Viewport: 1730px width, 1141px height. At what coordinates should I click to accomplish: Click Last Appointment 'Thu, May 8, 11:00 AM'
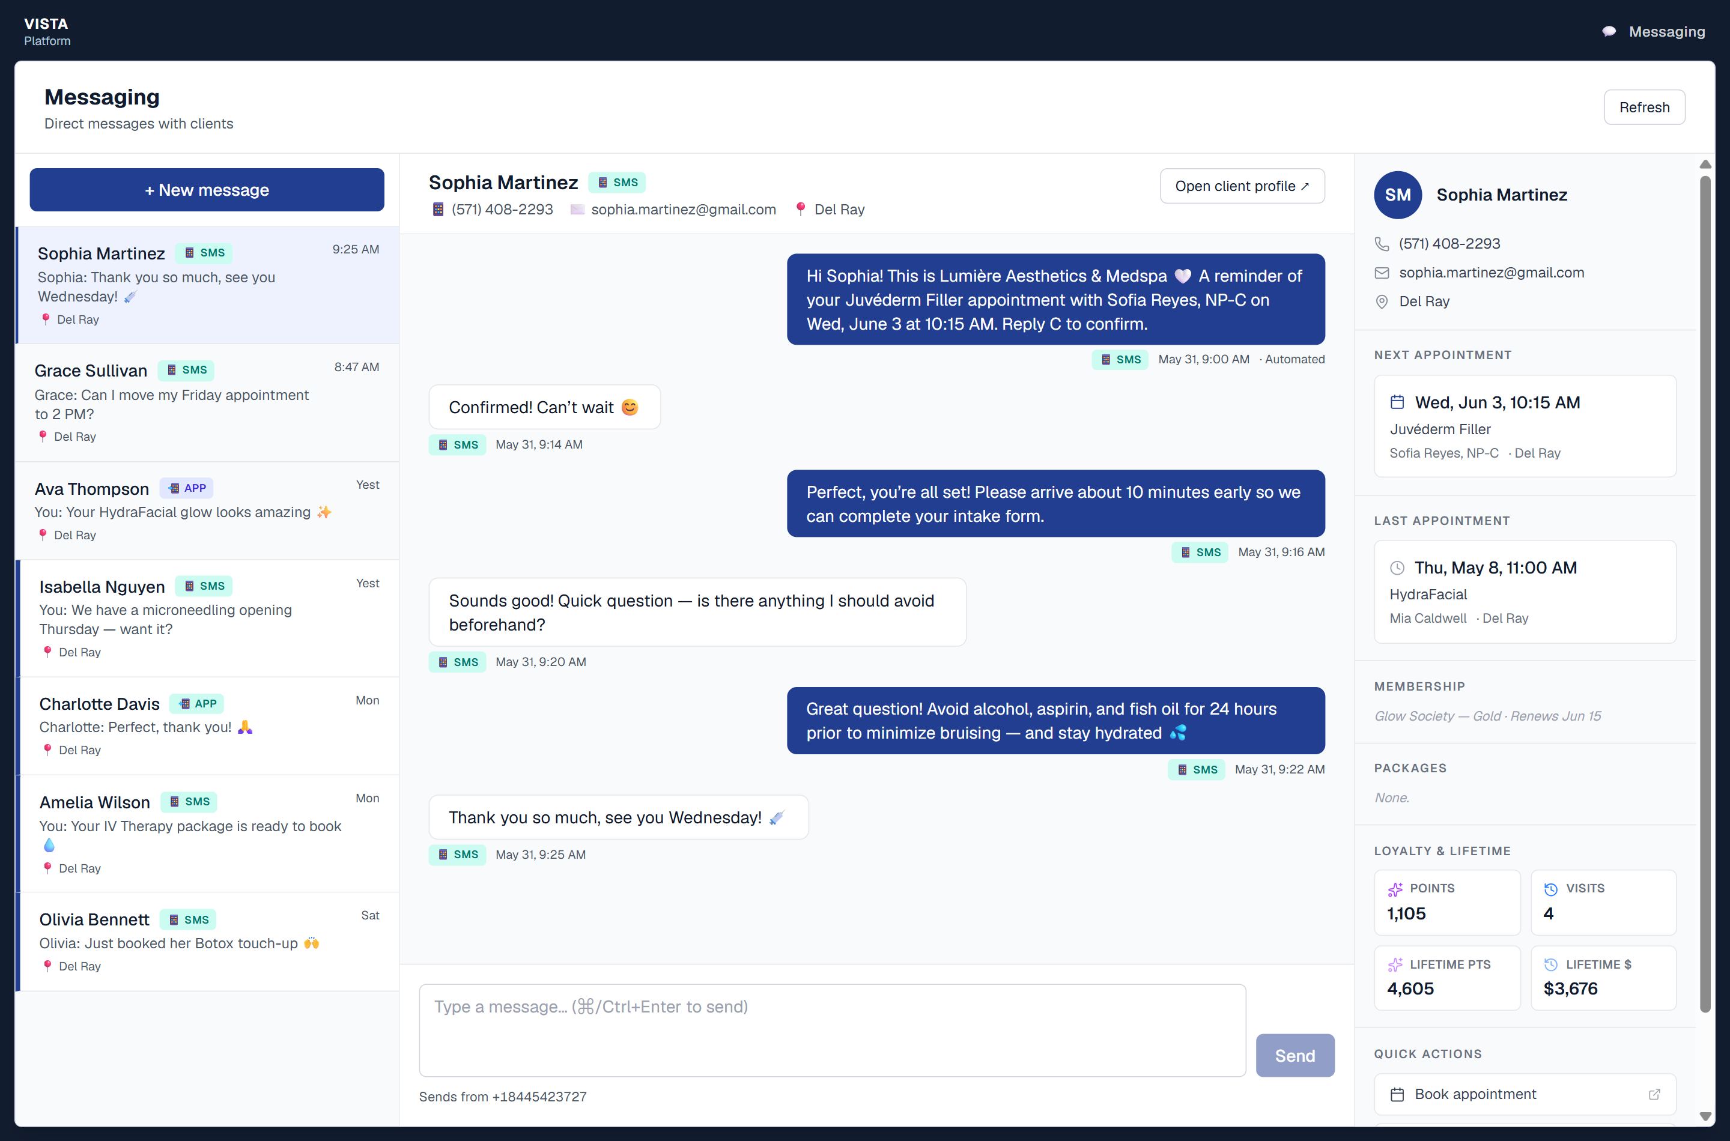pyautogui.click(x=1496, y=567)
